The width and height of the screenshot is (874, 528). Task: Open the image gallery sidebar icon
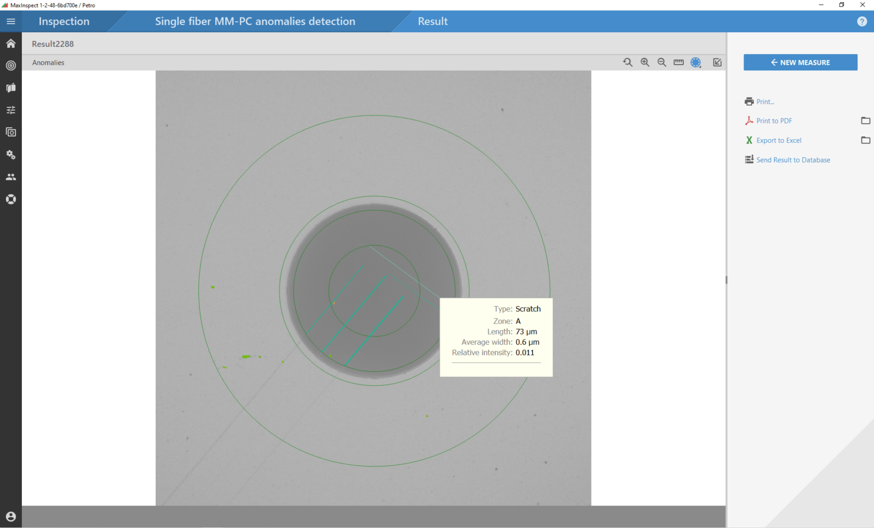[x=11, y=132]
